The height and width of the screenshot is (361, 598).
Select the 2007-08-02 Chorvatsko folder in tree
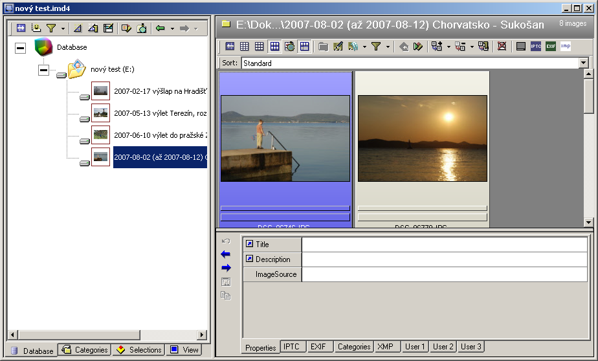click(x=161, y=157)
